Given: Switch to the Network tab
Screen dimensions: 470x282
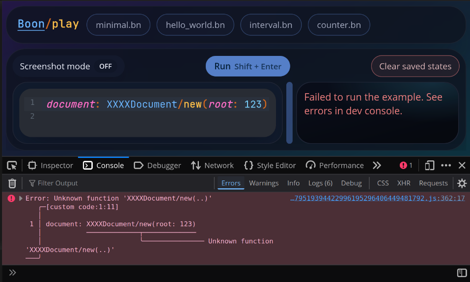Looking at the screenshot, I should coord(212,165).
